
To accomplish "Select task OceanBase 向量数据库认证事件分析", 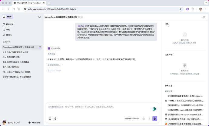I will pyautogui.click(x=22, y=47).
